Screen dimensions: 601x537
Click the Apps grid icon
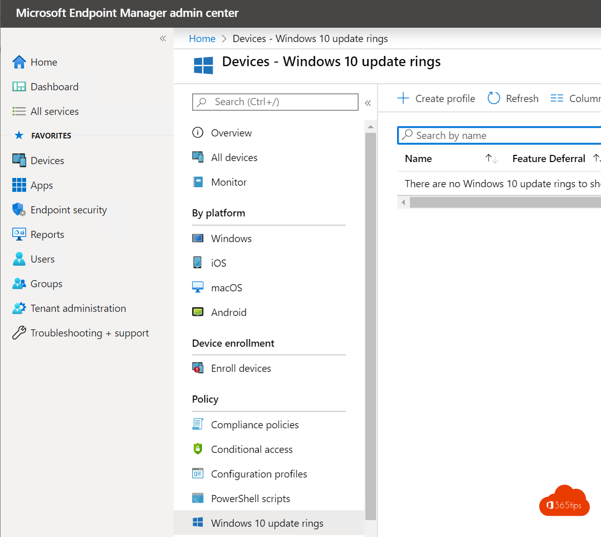tap(19, 185)
